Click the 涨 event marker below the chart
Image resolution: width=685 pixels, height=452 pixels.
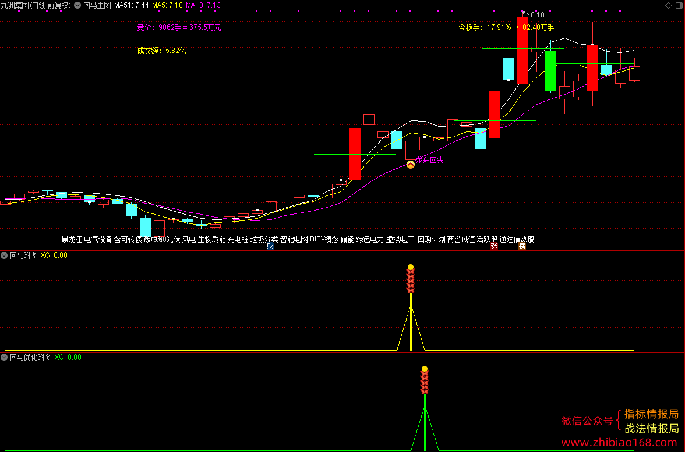[x=494, y=246]
